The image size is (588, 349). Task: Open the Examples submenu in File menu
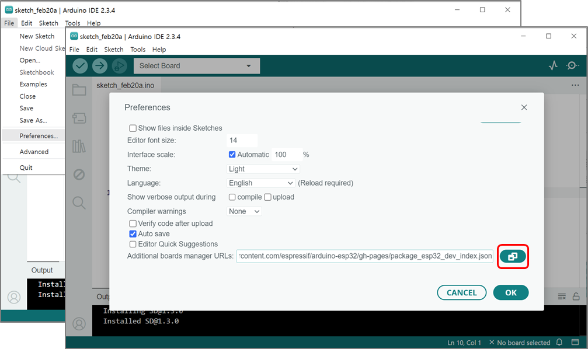click(34, 85)
